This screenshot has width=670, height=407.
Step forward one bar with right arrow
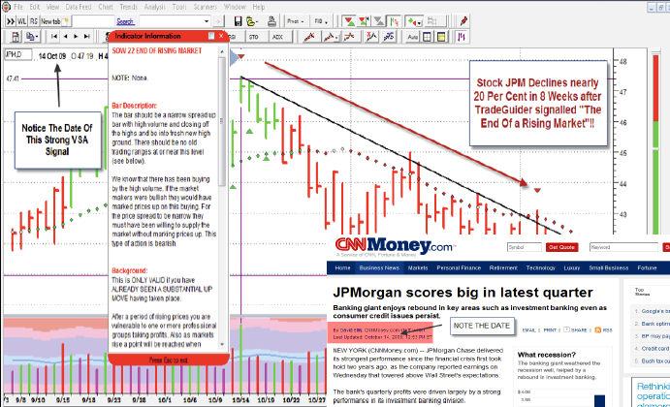pyautogui.click(x=76, y=37)
